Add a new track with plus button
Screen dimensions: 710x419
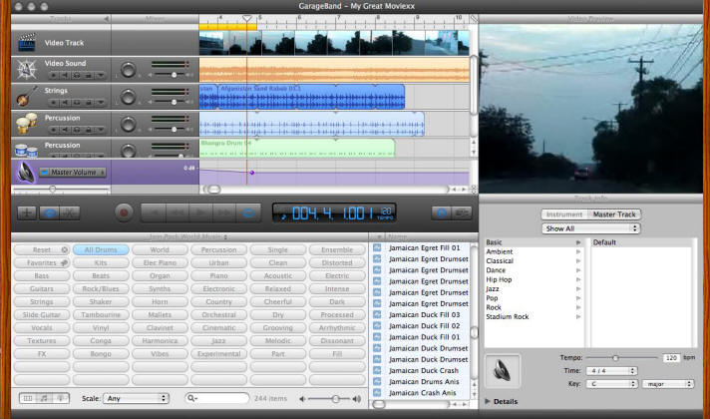point(27,212)
